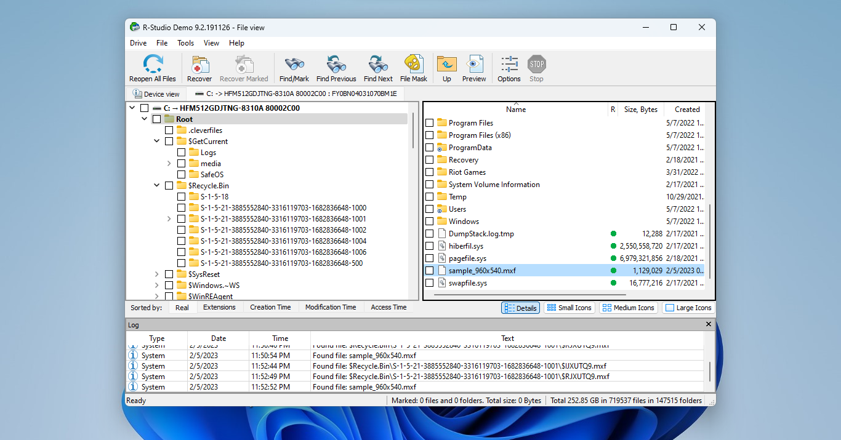Click the Recover Marked toolbar icon

244,64
